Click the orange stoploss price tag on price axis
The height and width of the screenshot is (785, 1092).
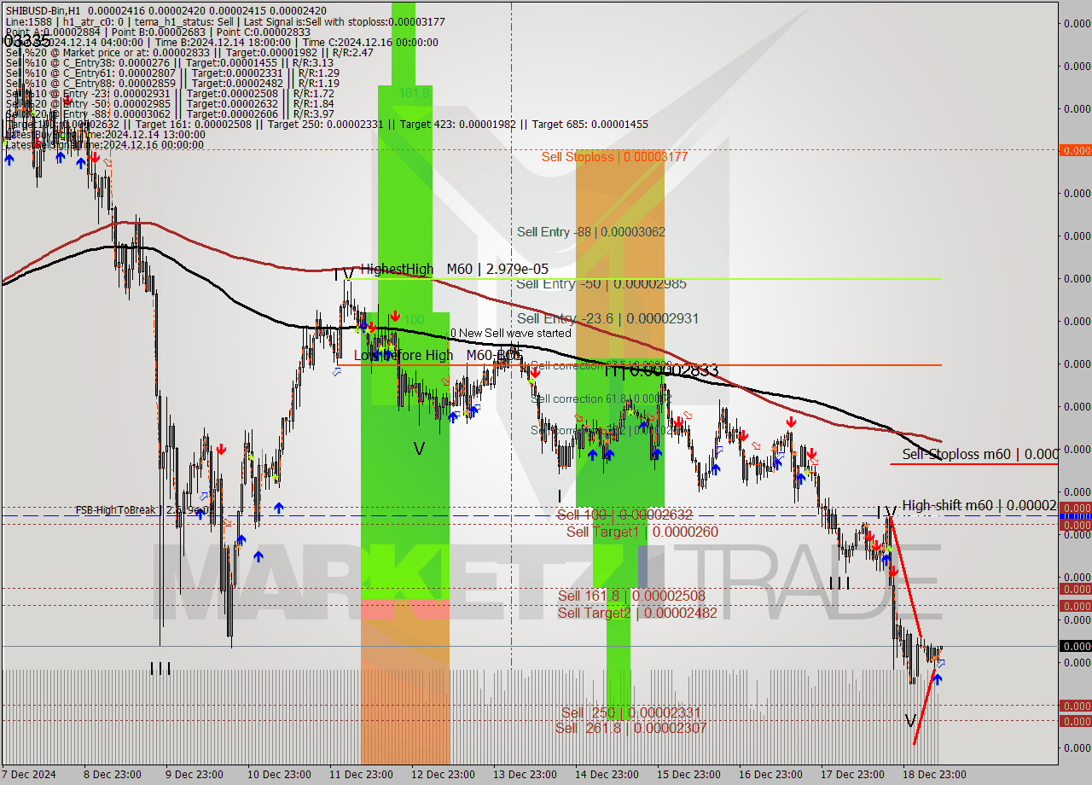(1075, 150)
